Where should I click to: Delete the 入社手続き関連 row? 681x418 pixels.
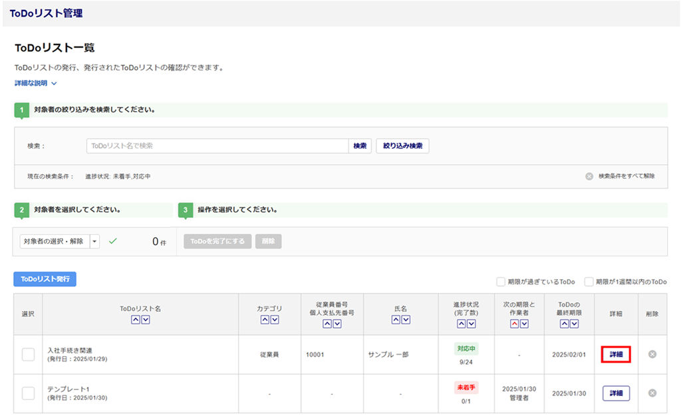tap(652, 354)
